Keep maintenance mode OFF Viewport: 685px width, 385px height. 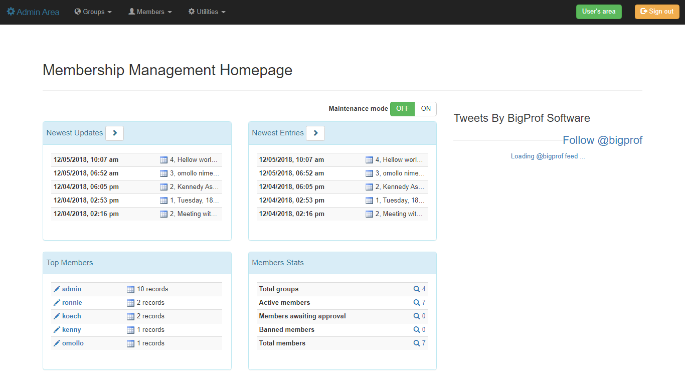point(402,109)
